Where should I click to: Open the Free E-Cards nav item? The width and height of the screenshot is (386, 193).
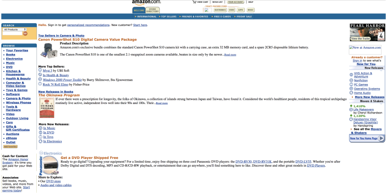(221, 16)
